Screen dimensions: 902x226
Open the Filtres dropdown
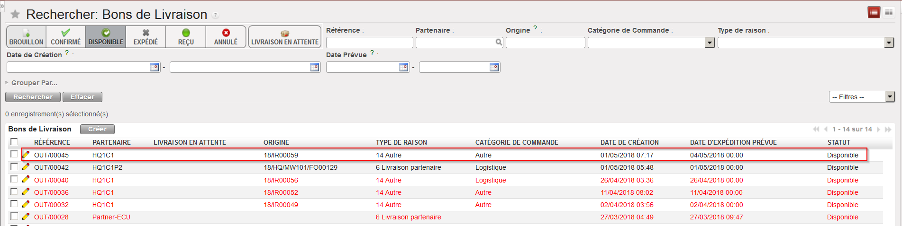click(x=890, y=97)
